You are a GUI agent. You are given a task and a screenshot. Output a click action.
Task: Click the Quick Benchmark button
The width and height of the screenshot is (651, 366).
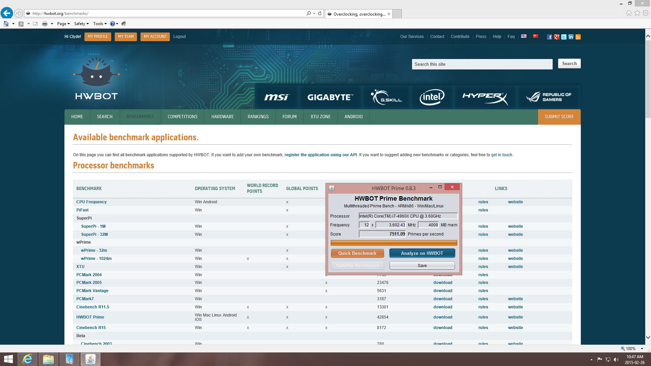357,253
